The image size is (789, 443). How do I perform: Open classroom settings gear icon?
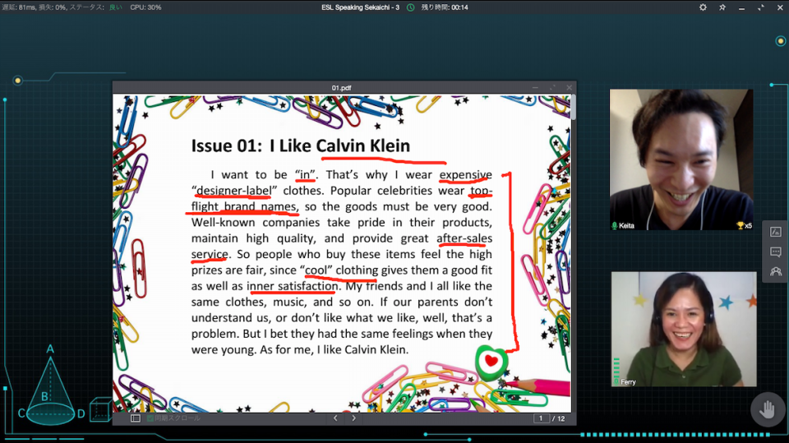click(x=703, y=7)
